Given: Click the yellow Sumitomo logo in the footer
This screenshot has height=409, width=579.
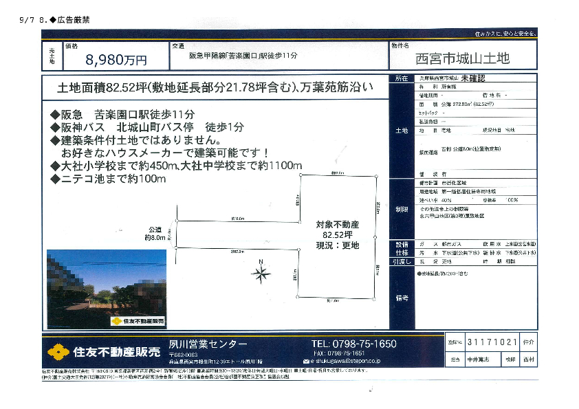Looking at the screenshot, I should [x=58, y=352].
